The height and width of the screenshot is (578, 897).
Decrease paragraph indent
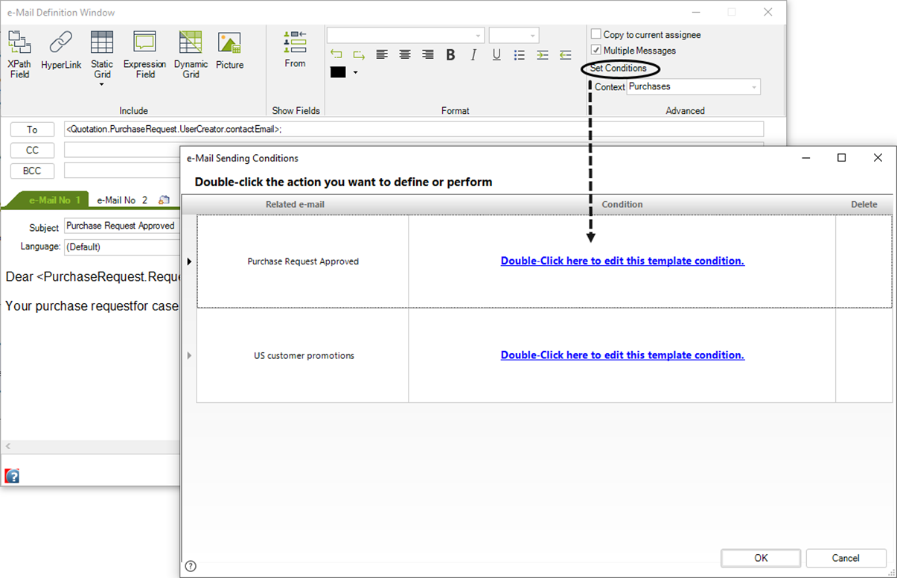click(566, 54)
